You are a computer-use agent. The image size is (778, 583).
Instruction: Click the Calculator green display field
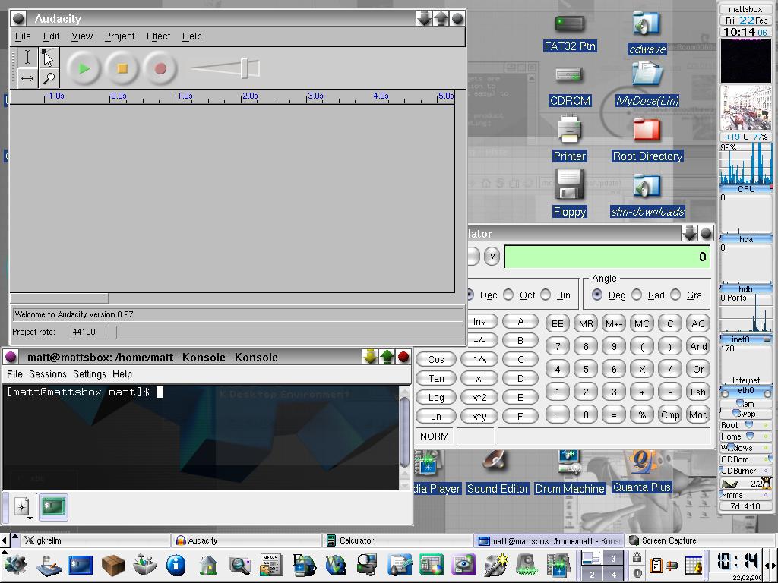click(x=607, y=257)
